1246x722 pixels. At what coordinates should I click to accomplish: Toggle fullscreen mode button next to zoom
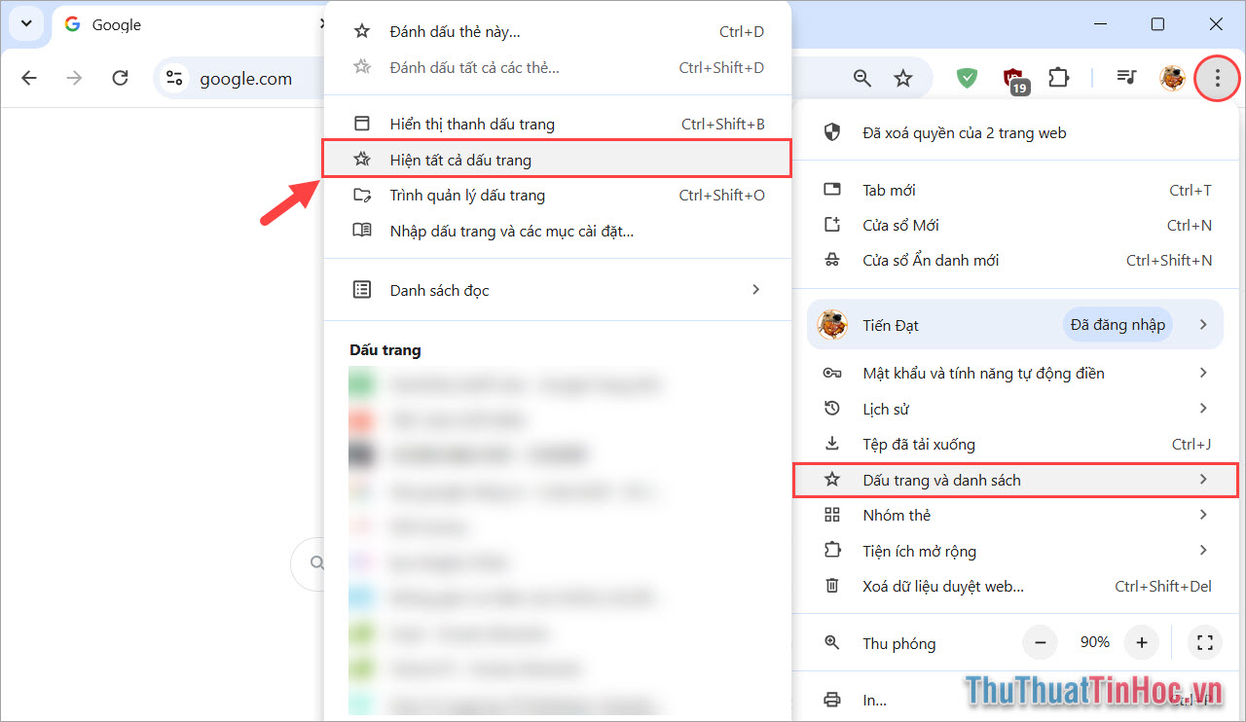click(1204, 642)
